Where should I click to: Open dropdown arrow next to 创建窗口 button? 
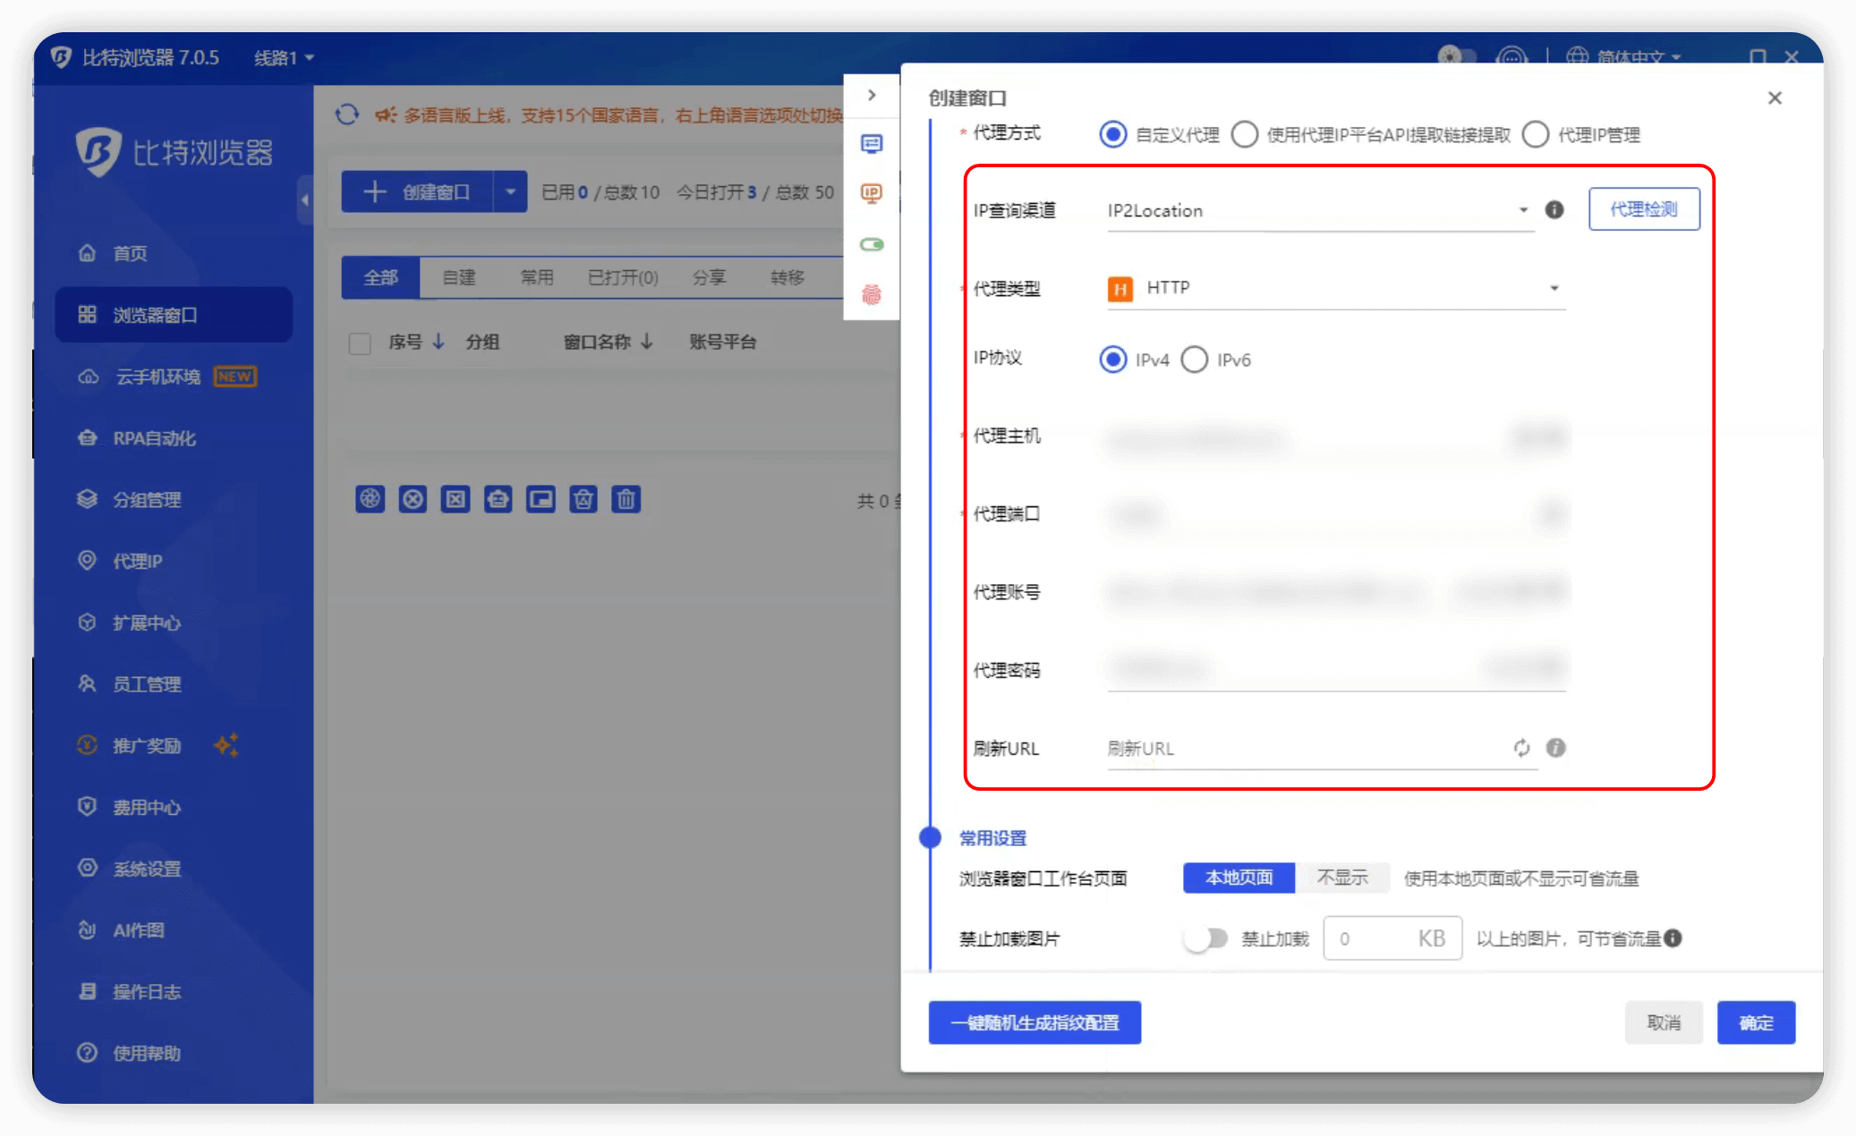click(x=510, y=191)
